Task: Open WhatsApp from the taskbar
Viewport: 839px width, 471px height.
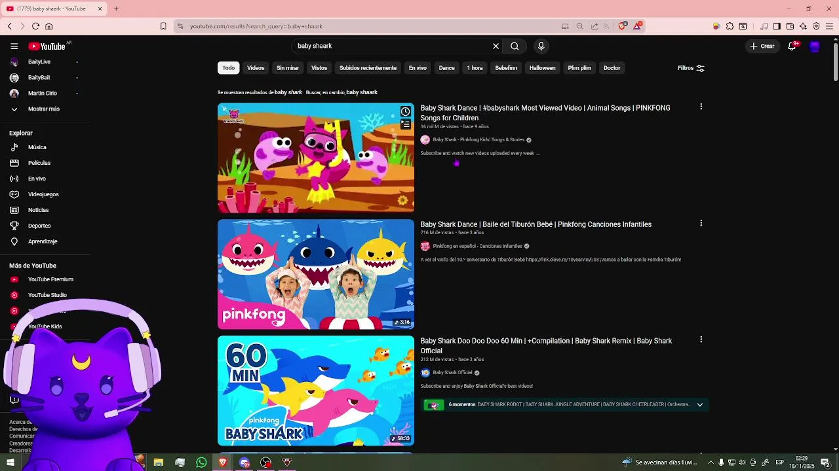Action: click(x=201, y=462)
